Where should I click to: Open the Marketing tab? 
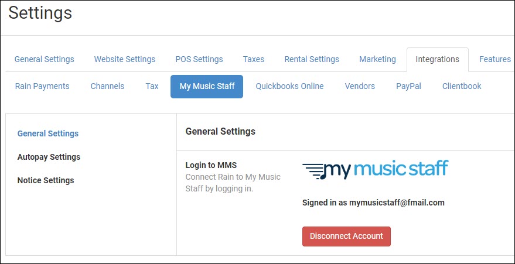pos(377,59)
